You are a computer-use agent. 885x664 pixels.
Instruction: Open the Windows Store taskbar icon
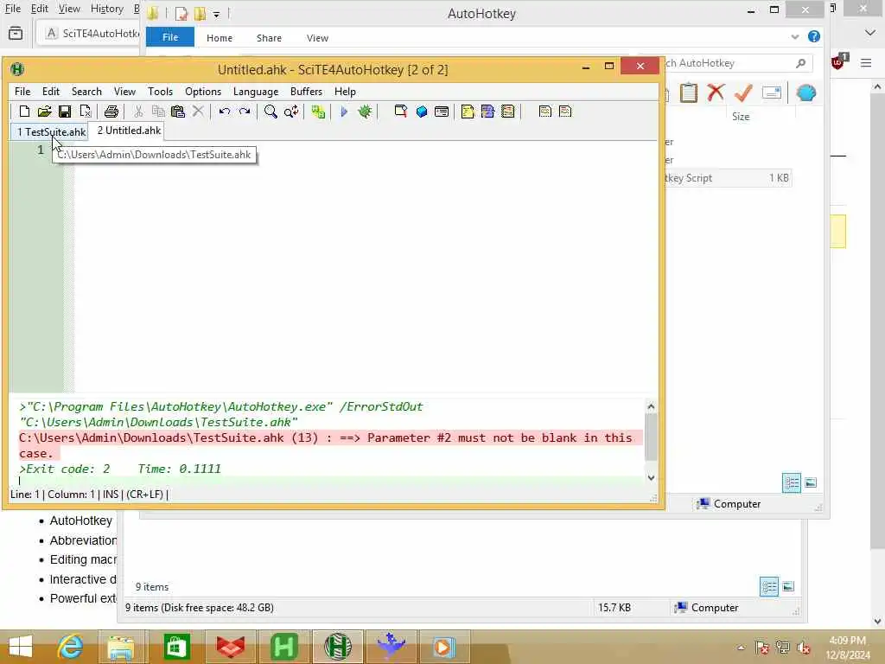[x=176, y=647]
